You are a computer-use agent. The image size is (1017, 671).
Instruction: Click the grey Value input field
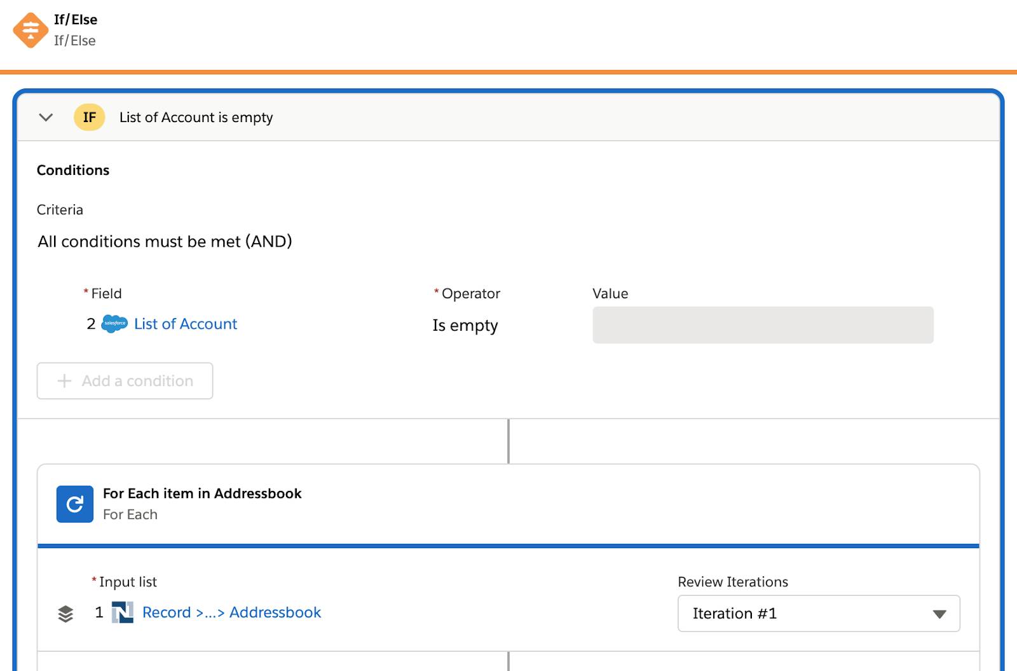pyautogui.click(x=763, y=325)
